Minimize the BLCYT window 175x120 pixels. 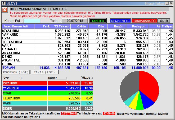click(167, 3)
